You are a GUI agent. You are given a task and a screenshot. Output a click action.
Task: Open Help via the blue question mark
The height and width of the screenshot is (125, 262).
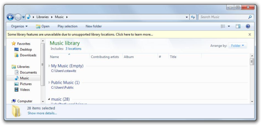[x=248, y=26]
